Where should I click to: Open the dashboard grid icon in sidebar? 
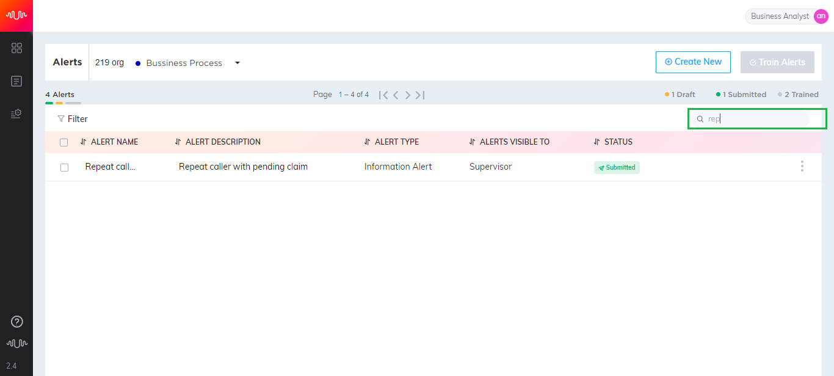click(x=16, y=48)
